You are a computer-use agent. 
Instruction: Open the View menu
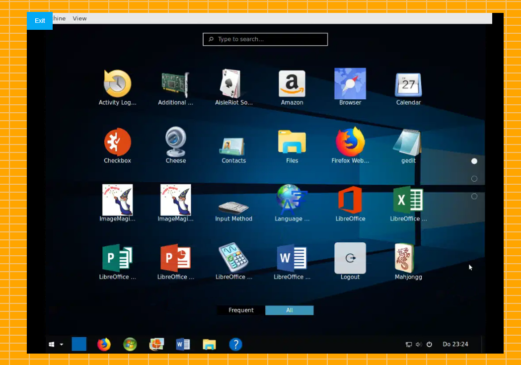click(80, 18)
